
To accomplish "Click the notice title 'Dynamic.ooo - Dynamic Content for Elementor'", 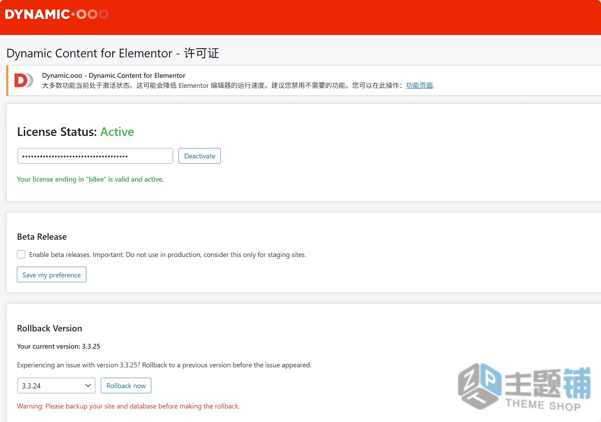I will pos(114,75).
